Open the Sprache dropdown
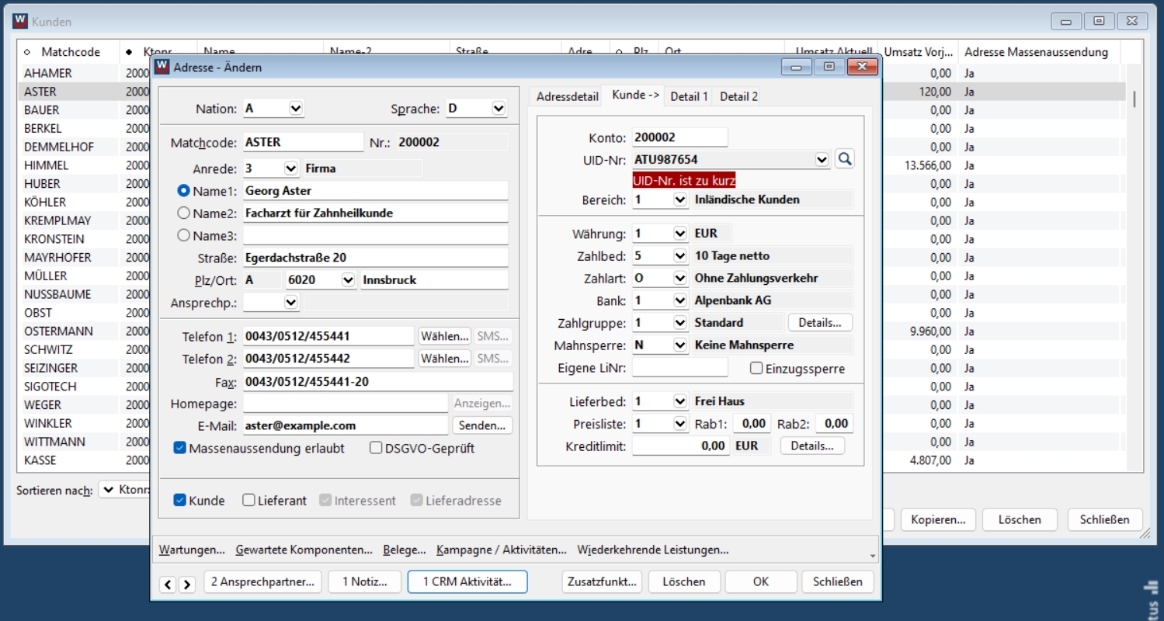Screen dimensions: 1164x621 (x=499, y=109)
